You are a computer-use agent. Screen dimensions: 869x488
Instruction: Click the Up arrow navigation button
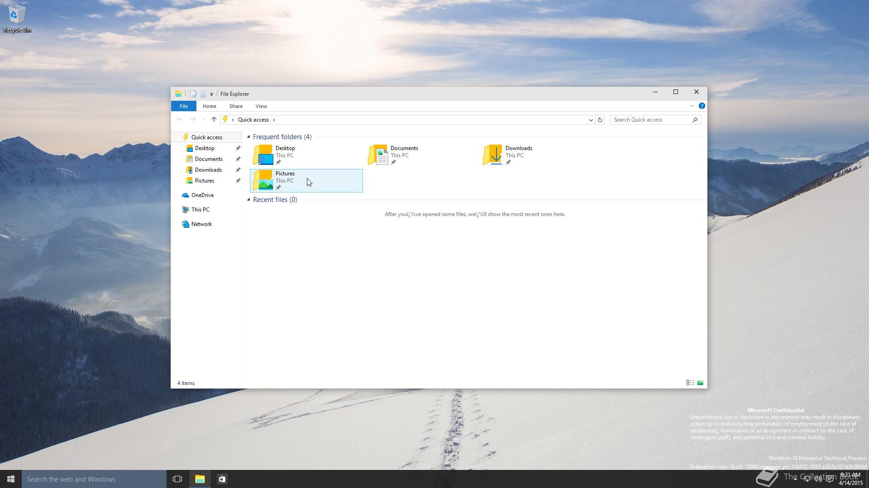click(214, 120)
